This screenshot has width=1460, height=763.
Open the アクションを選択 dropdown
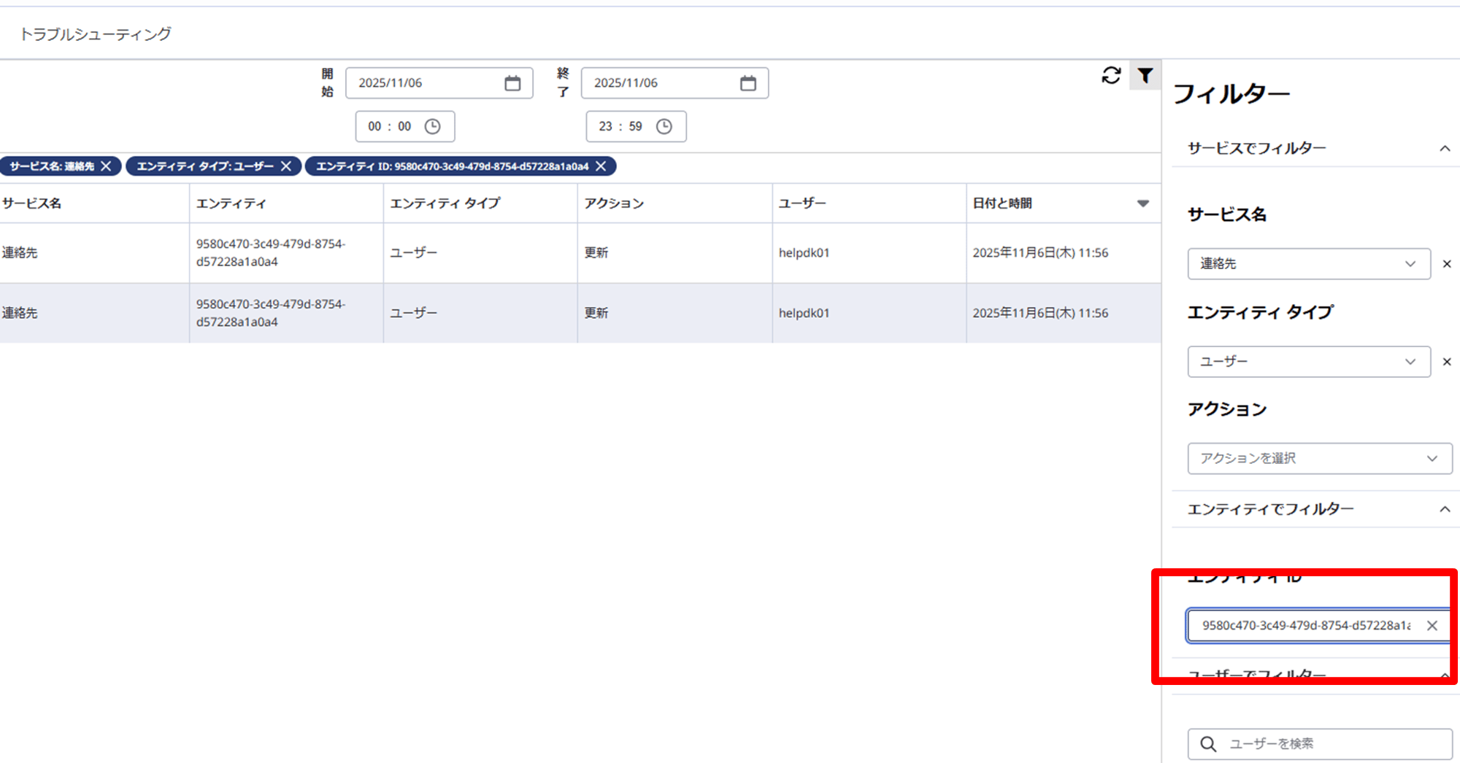point(1319,459)
